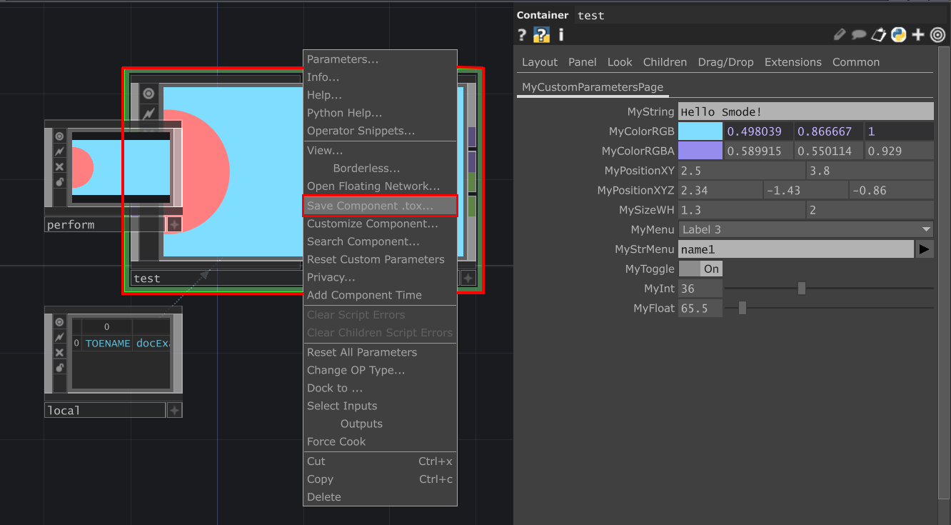Click the pencil edit icon in parameter header
The height and width of the screenshot is (525, 951).
[x=840, y=34]
